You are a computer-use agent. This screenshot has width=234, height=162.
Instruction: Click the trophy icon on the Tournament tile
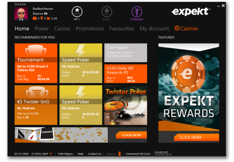(x=36, y=50)
